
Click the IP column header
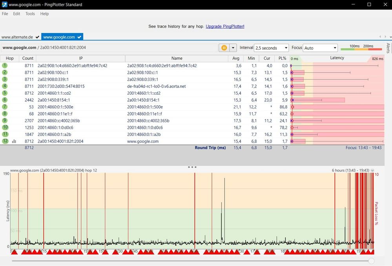[81, 58]
